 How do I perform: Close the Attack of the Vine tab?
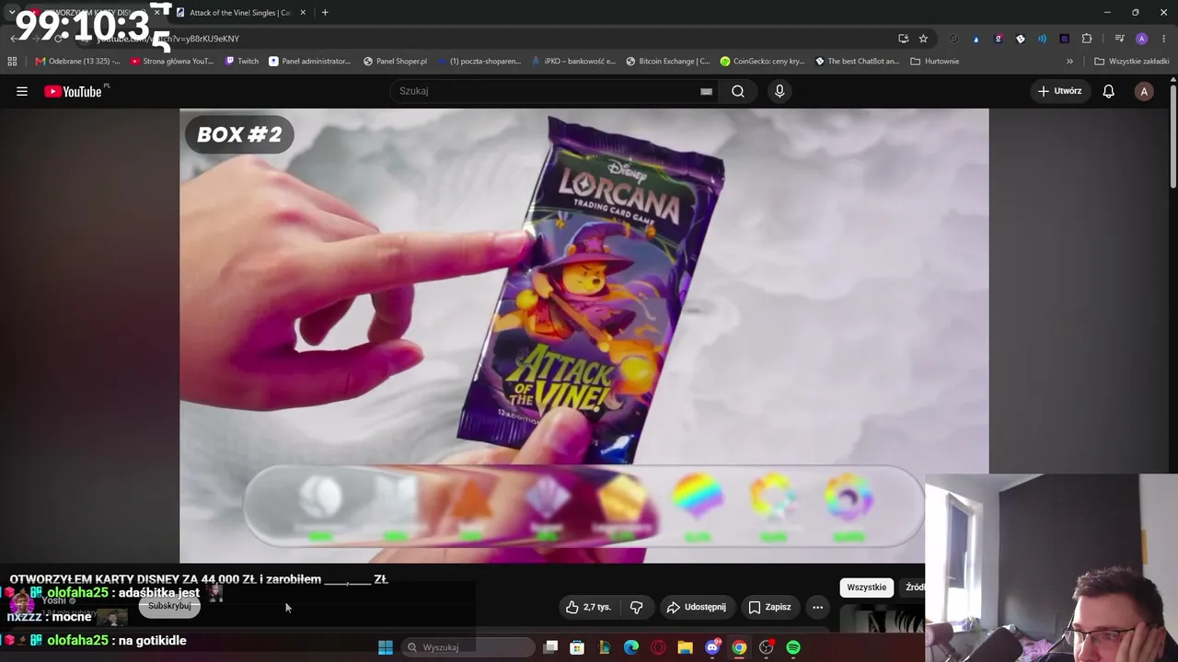click(303, 13)
